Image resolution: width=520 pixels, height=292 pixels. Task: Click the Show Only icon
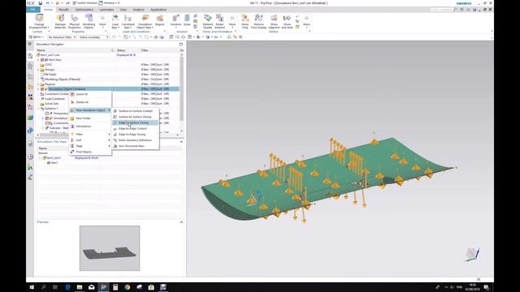(x=245, y=18)
